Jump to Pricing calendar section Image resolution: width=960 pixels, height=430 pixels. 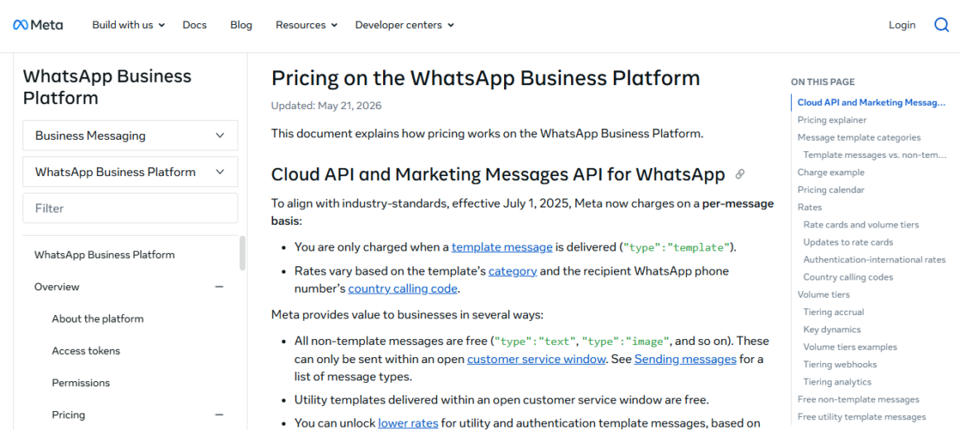[831, 189]
